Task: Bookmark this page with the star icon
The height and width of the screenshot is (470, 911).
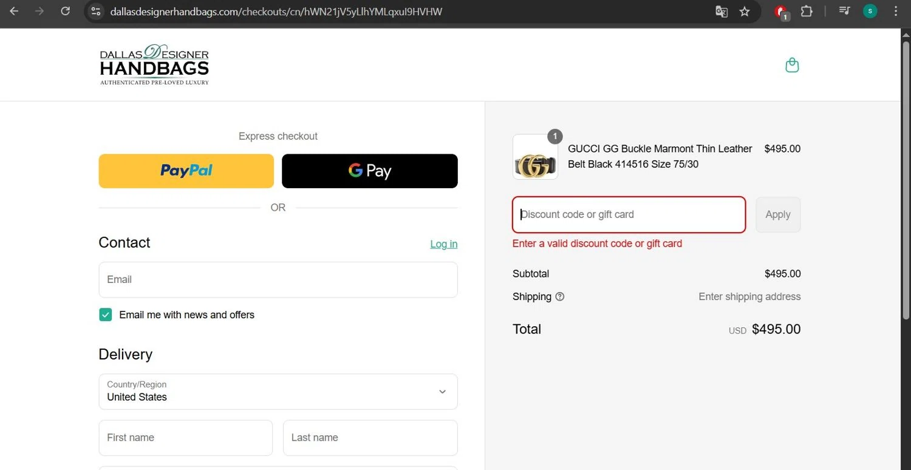Action: point(745,12)
